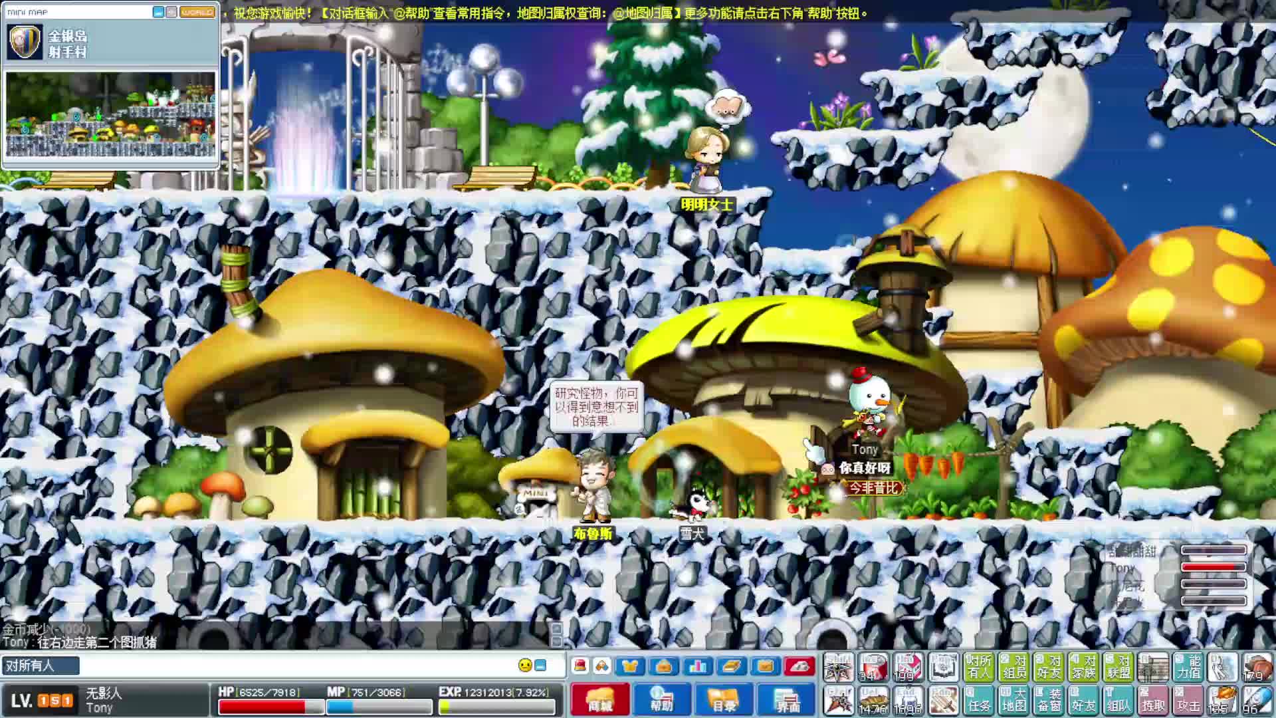The image size is (1276, 718).
Task: Open the stats bar-chart icon
Action: pyautogui.click(x=697, y=666)
